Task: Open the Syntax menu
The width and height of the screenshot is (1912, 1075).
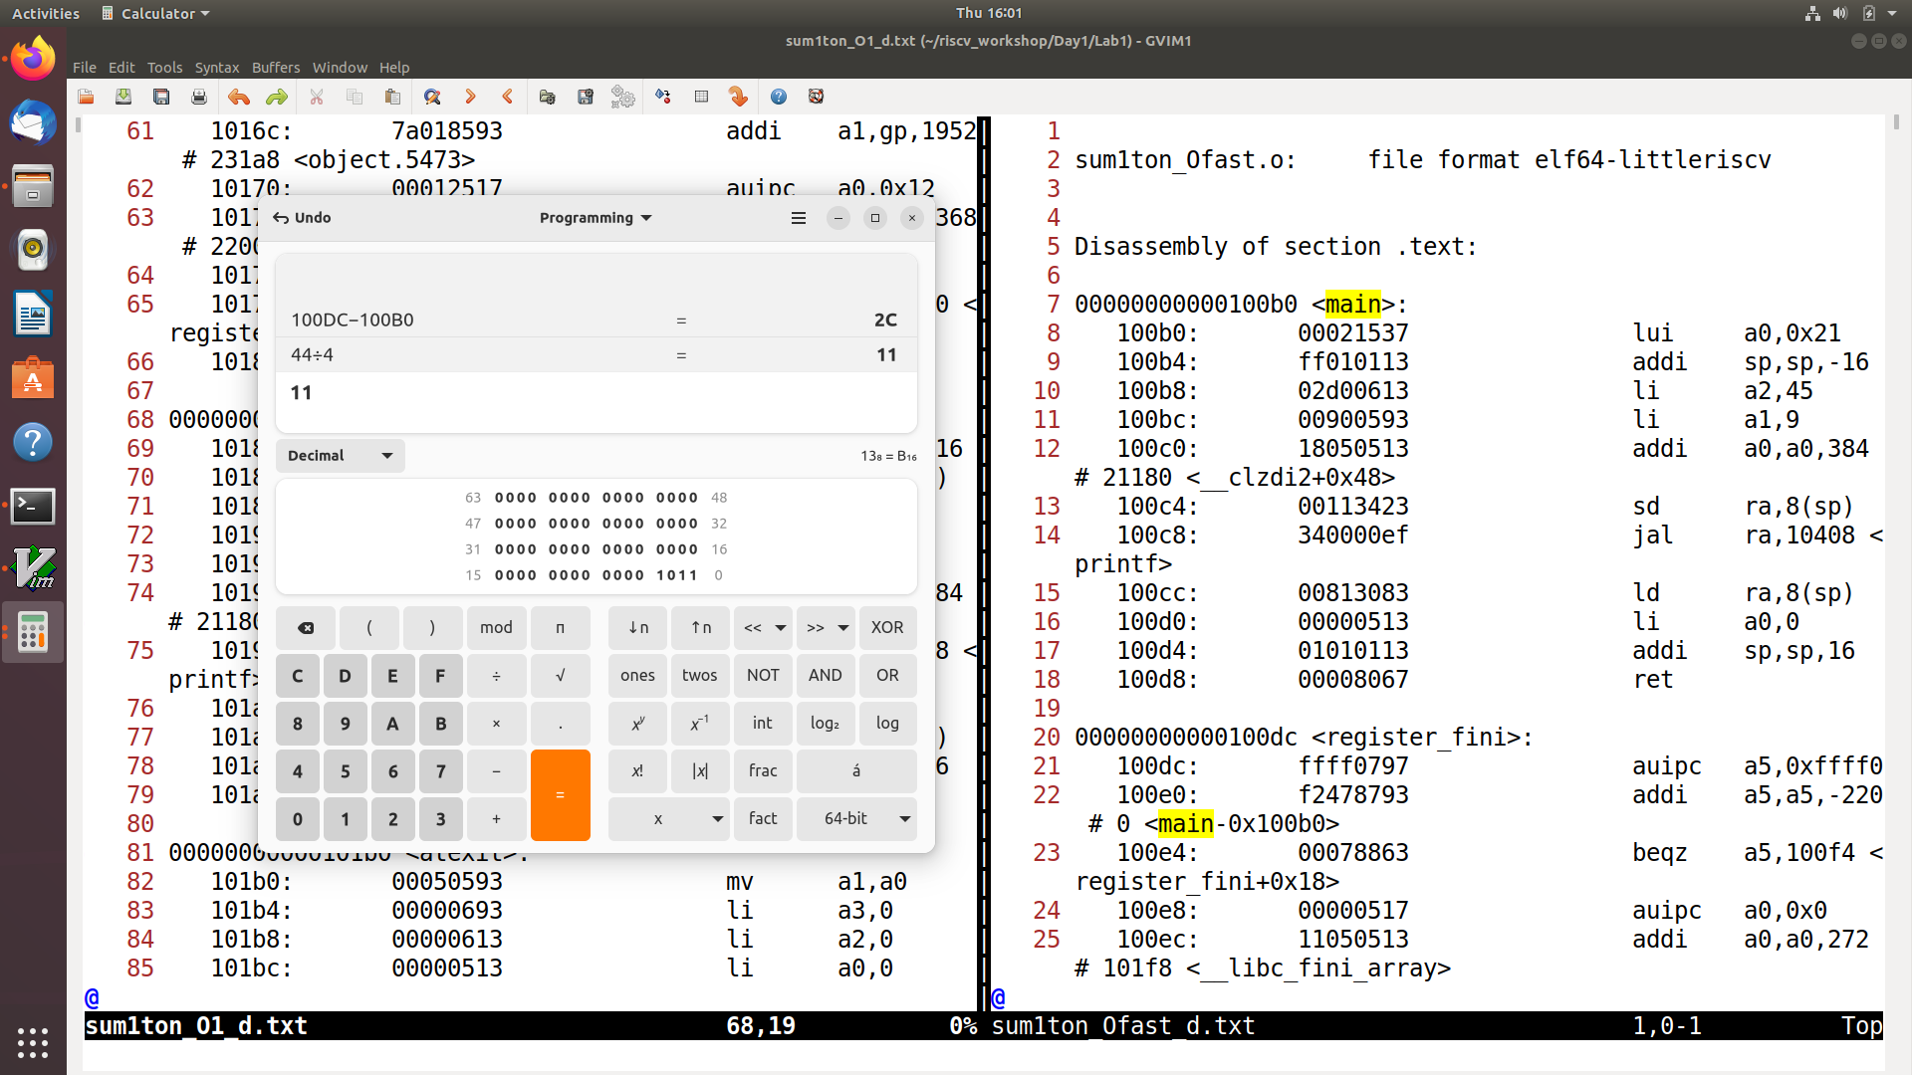Action: point(216,68)
